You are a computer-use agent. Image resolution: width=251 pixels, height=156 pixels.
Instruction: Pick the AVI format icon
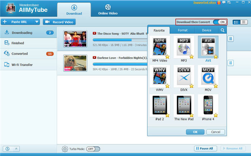[x=208, y=47]
